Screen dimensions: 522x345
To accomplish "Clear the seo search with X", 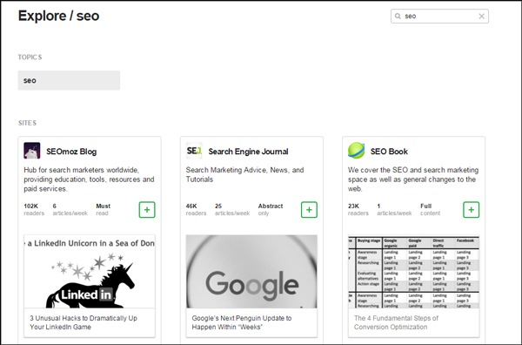I will (481, 16).
